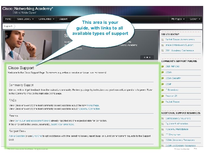Click the Community Support section heading
The image size is (204, 153).
pos(21,85)
